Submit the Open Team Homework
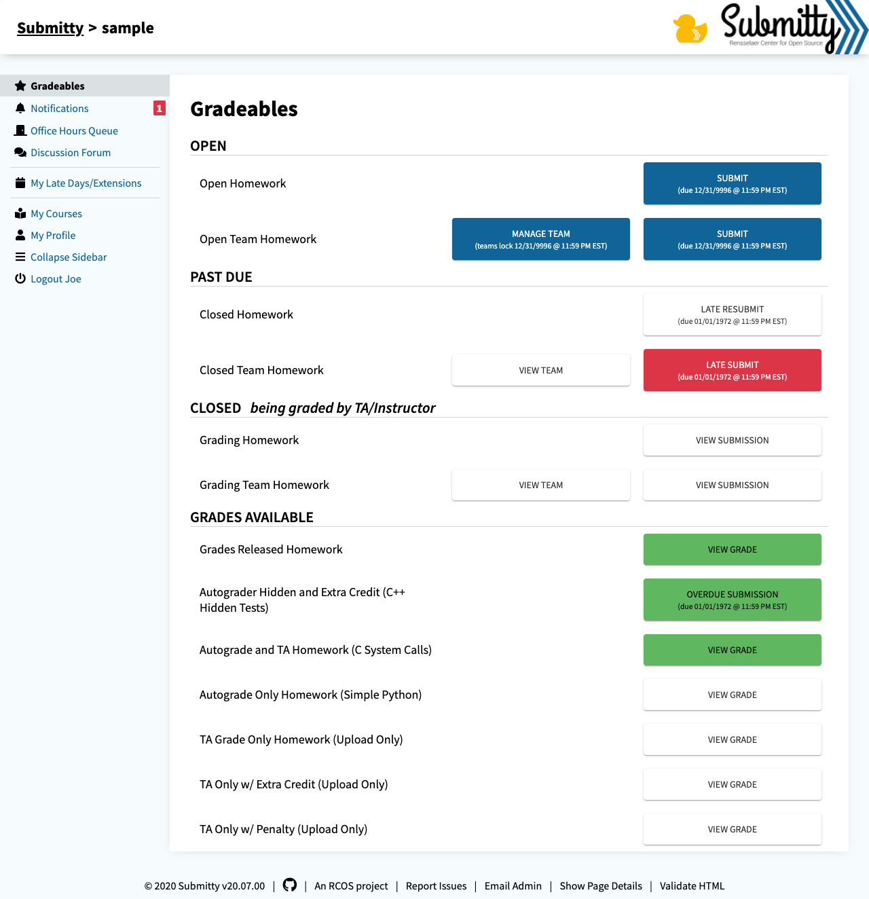Screen dimensions: 869x899 point(733,239)
